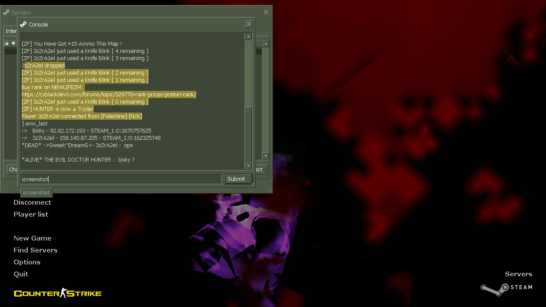Click the console scrollbar up arrow
This screenshot has width=546, height=307.
tap(248, 37)
